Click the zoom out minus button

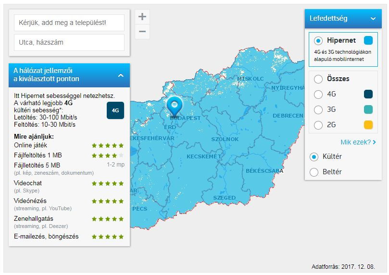[x=142, y=32]
